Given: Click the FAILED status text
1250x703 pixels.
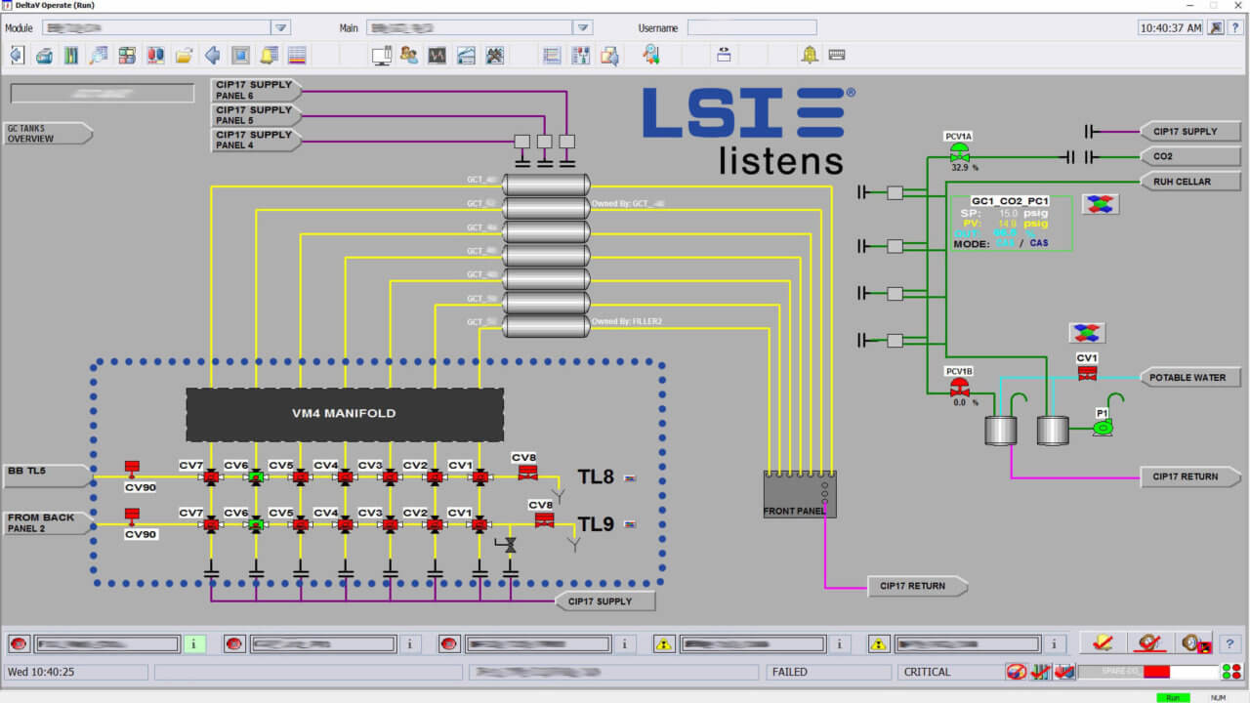Looking at the screenshot, I should point(790,672).
